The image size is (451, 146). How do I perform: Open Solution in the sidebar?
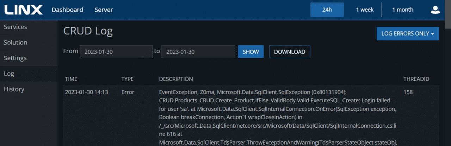pyautogui.click(x=16, y=43)
